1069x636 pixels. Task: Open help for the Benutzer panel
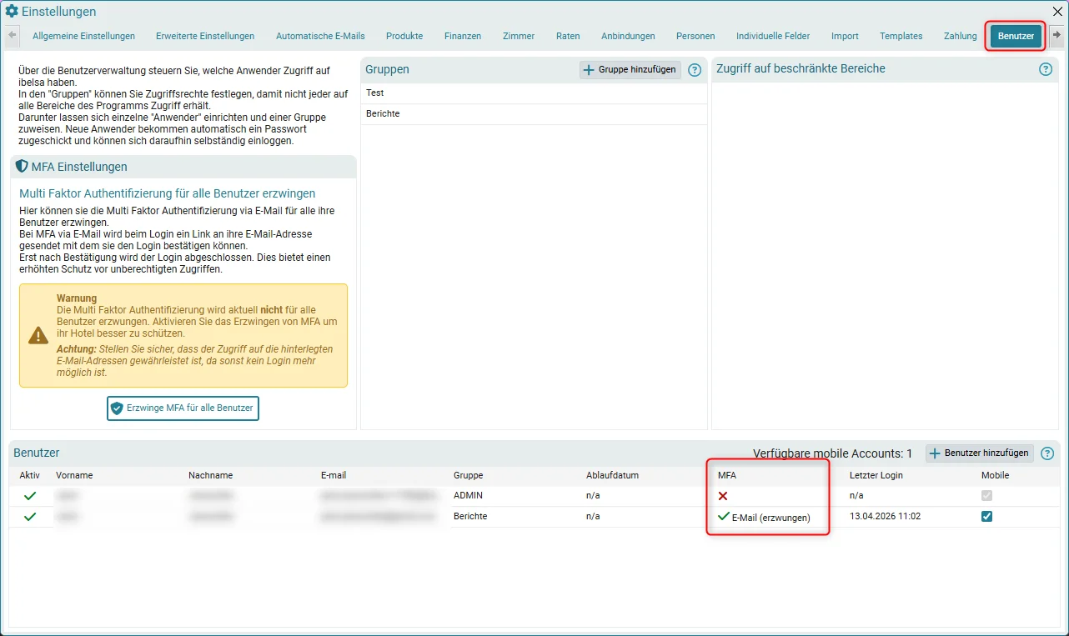1047,453
